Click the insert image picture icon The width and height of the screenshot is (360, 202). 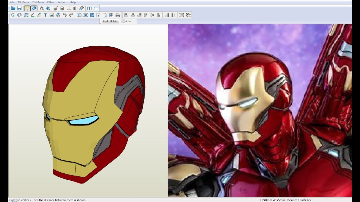[x=52, y=15]
